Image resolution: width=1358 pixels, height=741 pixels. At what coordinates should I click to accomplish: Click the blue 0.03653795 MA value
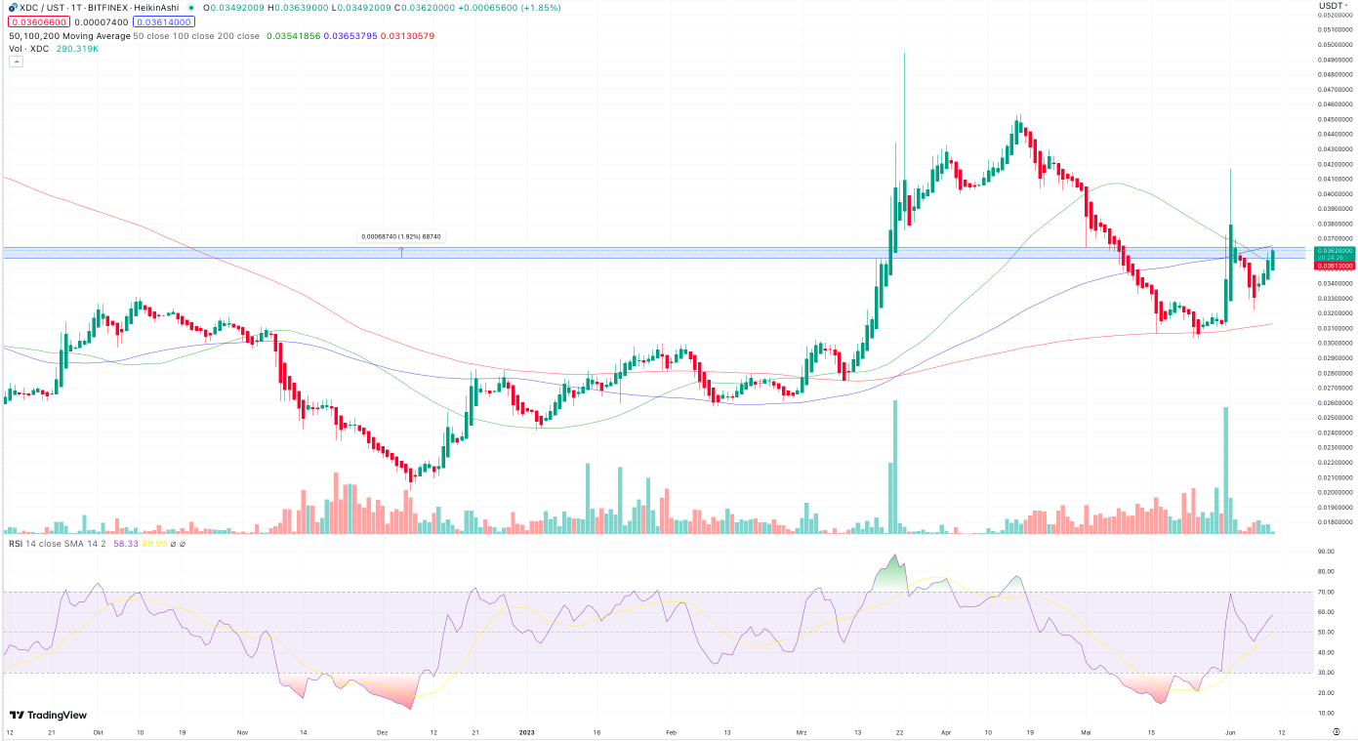pyautogui.click(x=350, y=35)
